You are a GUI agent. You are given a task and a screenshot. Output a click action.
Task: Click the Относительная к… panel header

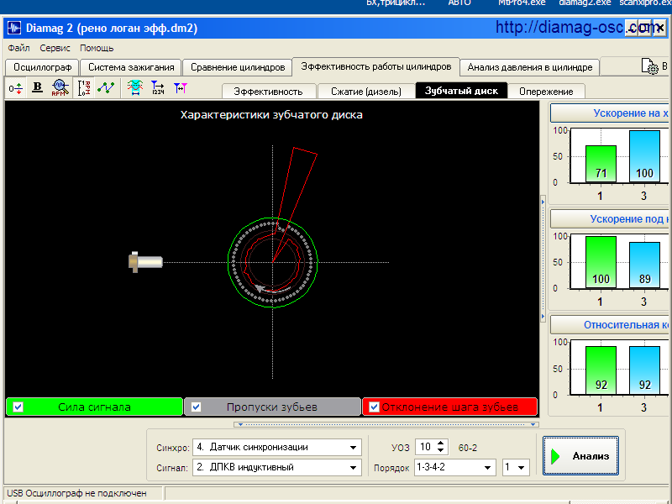tap(609, 324)
